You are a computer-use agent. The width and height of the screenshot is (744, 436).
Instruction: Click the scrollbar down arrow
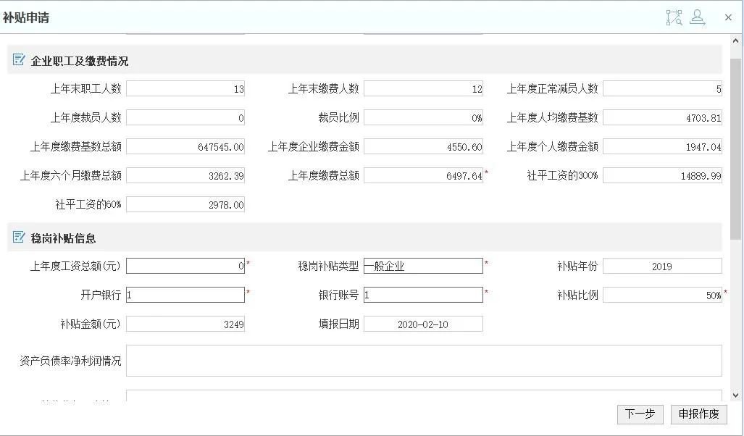tap(736, 395)
